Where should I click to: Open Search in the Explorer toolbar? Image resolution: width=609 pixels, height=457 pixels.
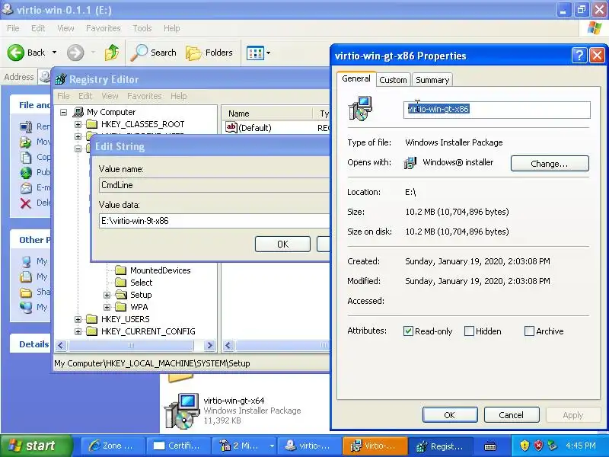154,53
